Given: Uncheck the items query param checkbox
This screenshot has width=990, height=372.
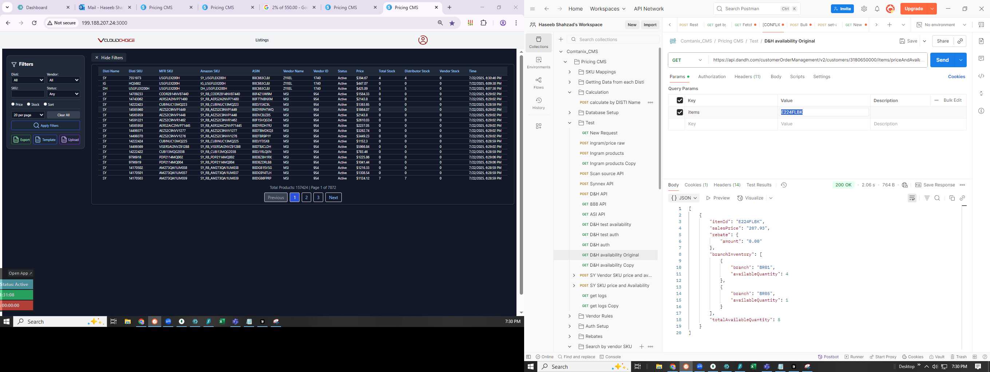Looking at the screenshot, I should click(x=680, y=112).
